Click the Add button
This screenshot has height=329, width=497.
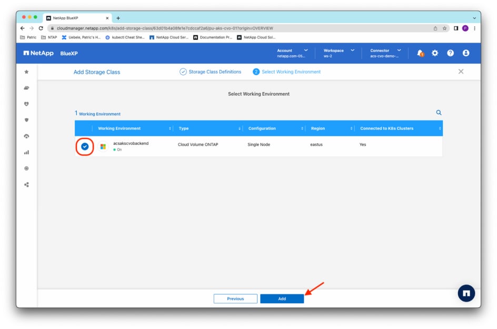[x=282, y=298]
